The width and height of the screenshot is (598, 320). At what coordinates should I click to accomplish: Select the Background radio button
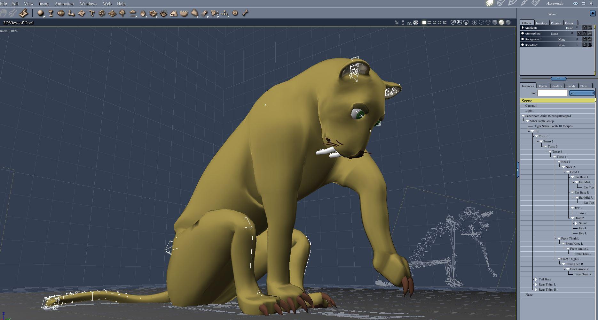pyautogui.click(x=523, y=39)
